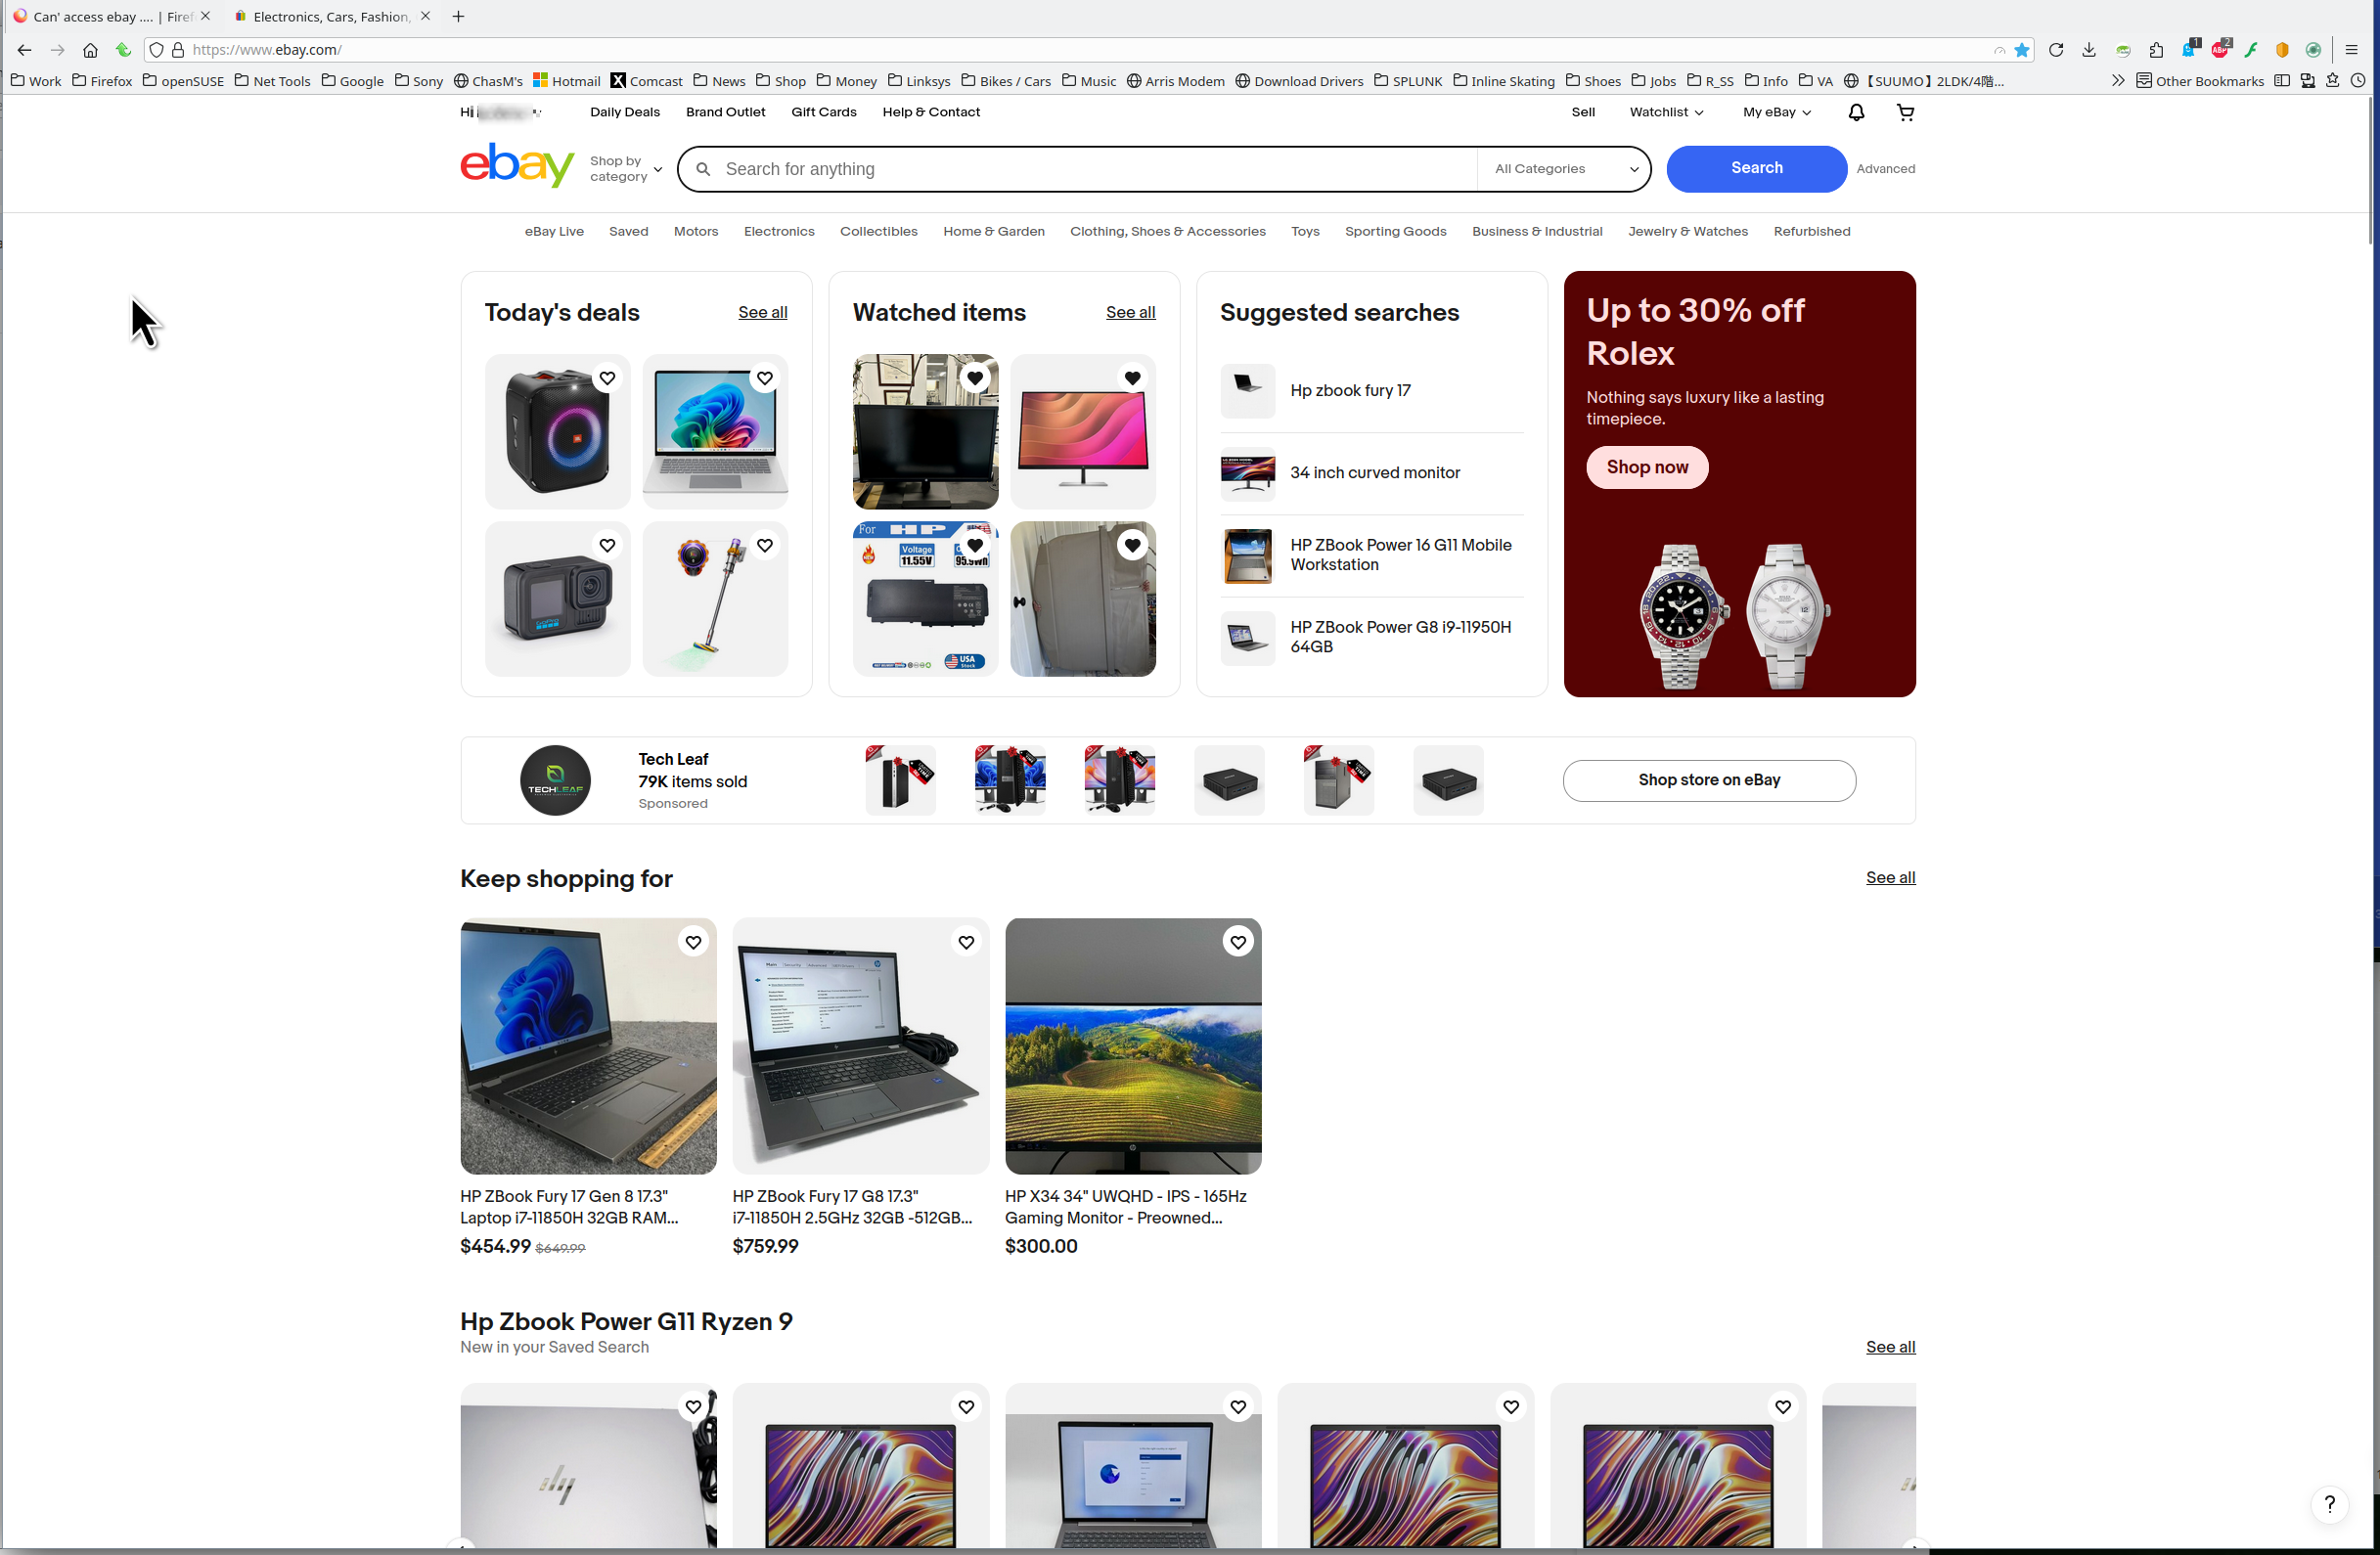
Task: Open the Rolex Shop now promo button
Action: 1647,467
